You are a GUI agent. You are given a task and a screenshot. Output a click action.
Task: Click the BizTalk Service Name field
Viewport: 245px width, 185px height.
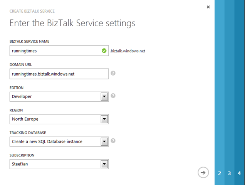pos(59,50)
